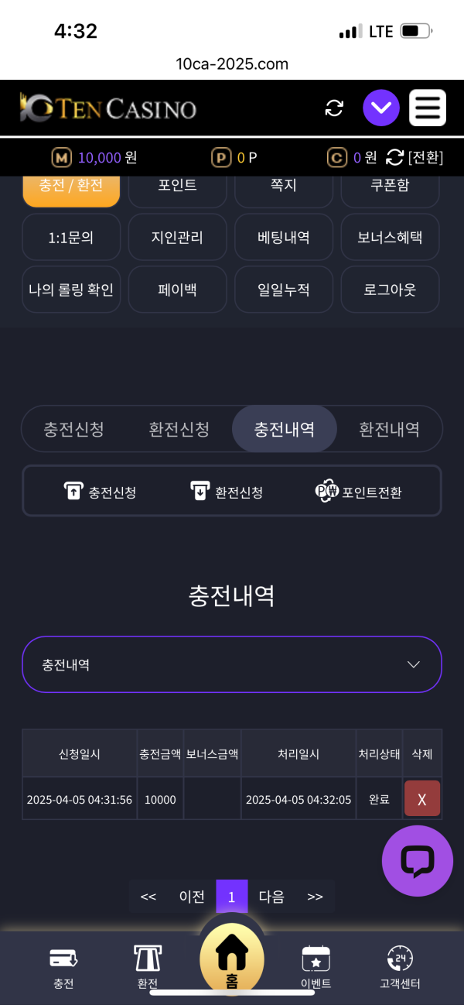Open the purple live chat bubble

click(418, 861)
